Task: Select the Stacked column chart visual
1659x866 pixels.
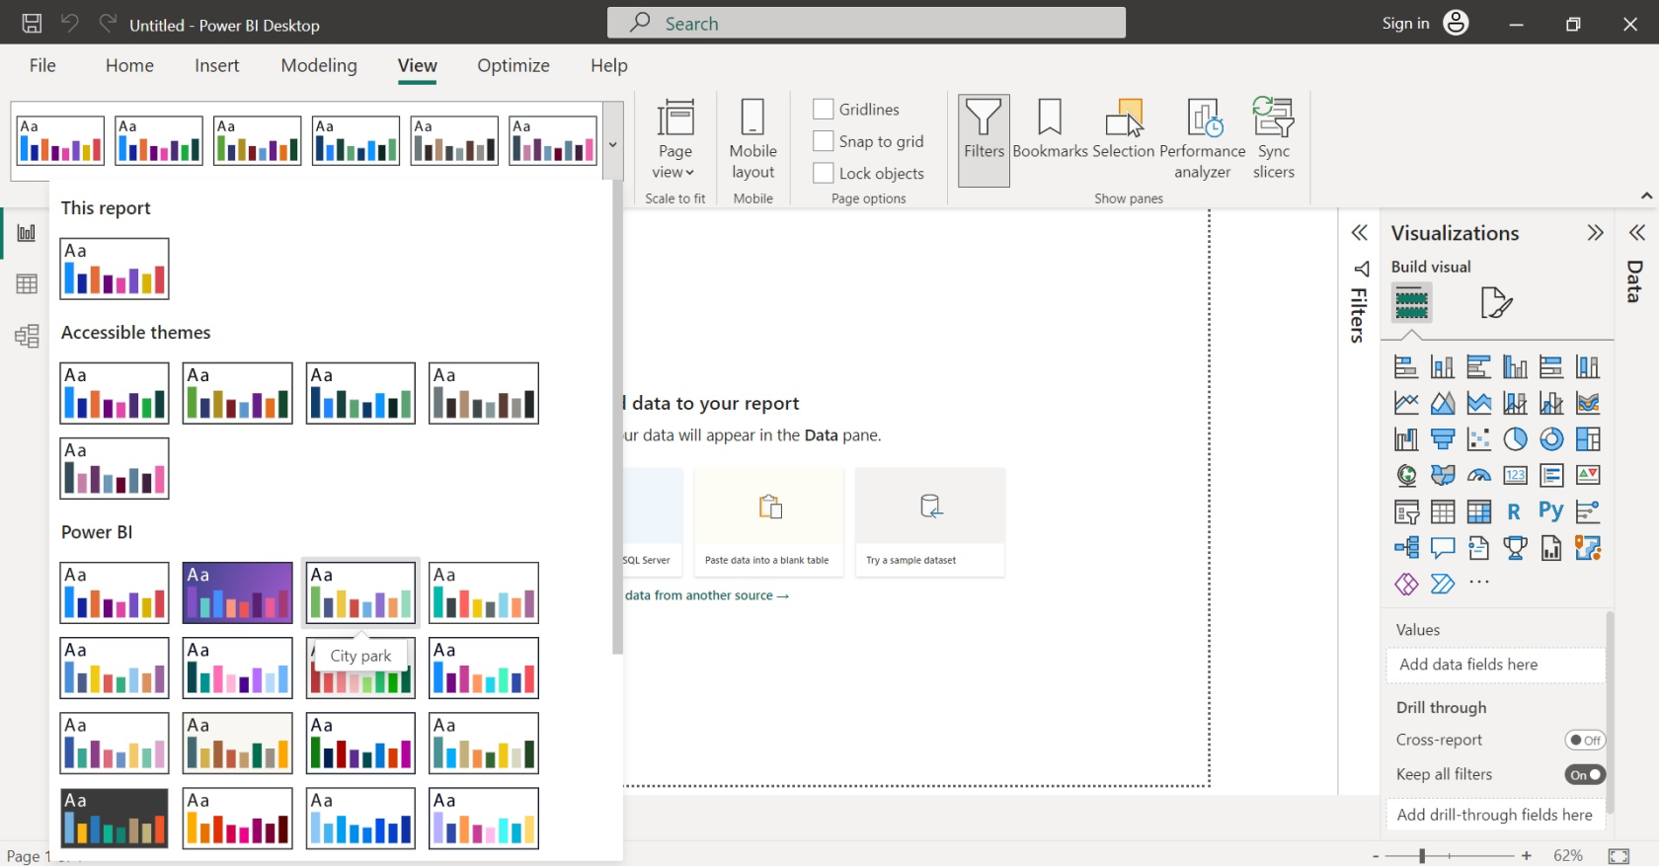Action: pos(1443,367)
